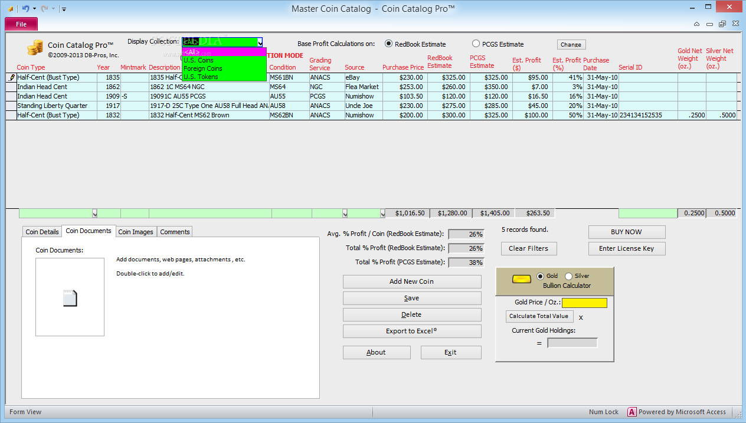Select the Silver bullion radio button
Image resolution: width=746 pixels, height=423 pixels.
point(569,276)
